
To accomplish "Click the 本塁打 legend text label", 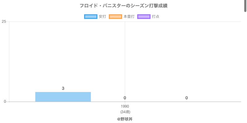I will tap(129, 17).
